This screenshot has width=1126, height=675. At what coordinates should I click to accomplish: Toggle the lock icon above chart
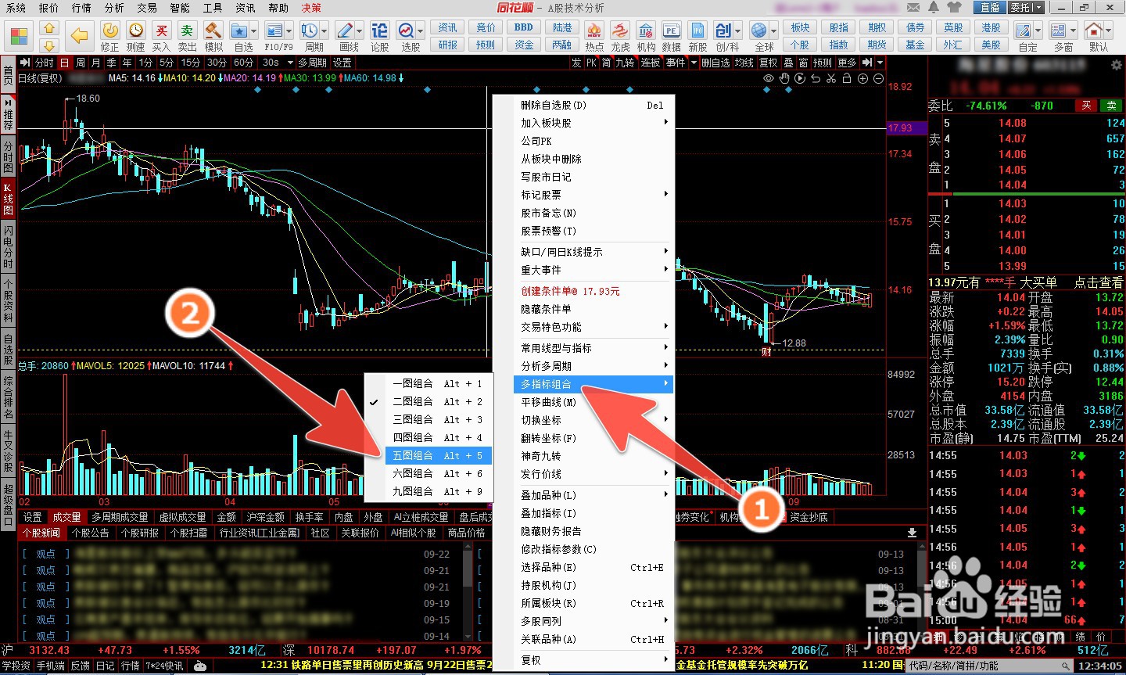pyautogui.click(x=847, y=78)
